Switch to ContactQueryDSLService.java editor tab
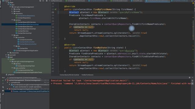This screenshot has width=195, height=109. 76,1
